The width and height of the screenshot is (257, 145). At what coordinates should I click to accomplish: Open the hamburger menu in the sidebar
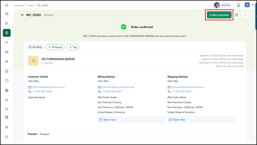7,5
